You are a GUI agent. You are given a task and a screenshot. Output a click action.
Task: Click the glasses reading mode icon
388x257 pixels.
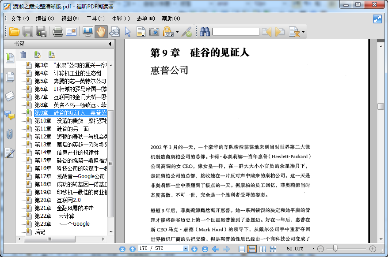(114, 32)
